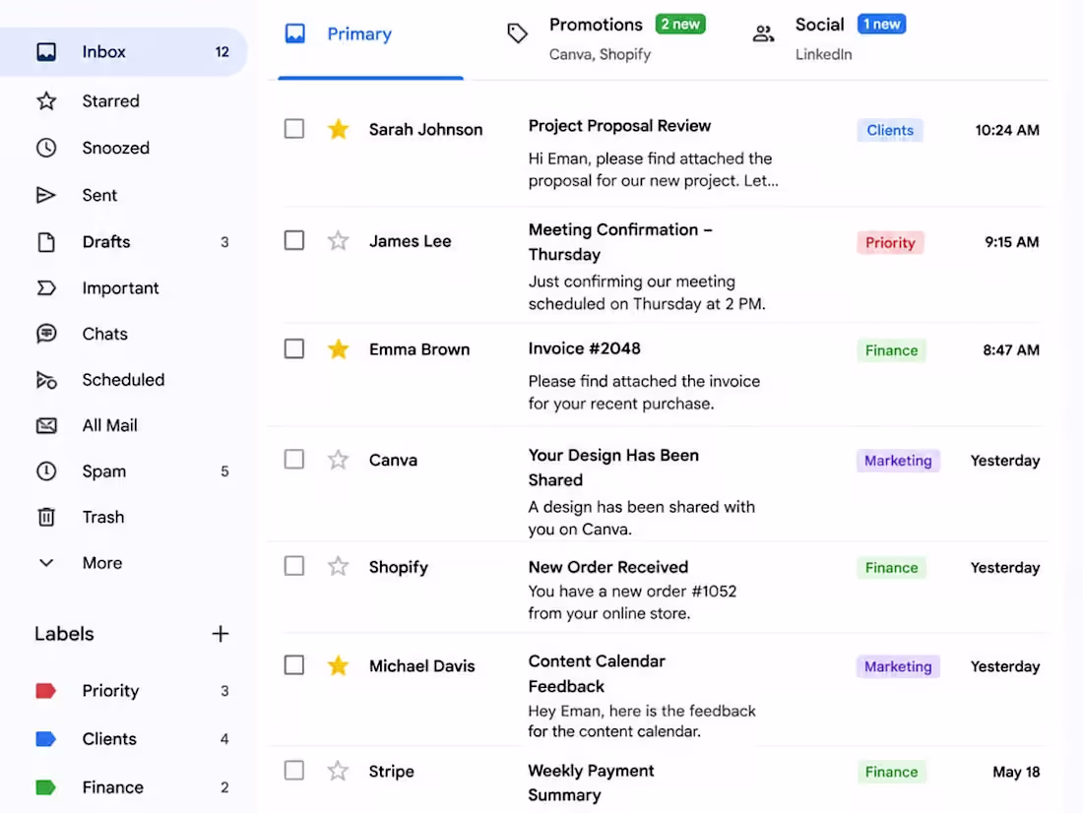
Task: Click the '2 new' Promotions badge
Action: coord(680,25)
